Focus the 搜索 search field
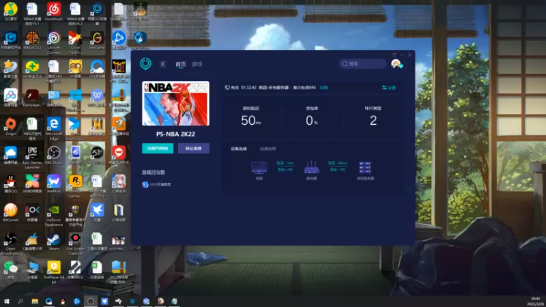The image size is (546, 307). tap(362, 63)
